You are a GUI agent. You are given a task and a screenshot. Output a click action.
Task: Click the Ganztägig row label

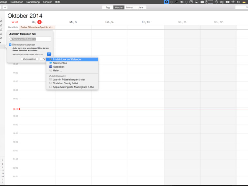(x=13, y=27)
